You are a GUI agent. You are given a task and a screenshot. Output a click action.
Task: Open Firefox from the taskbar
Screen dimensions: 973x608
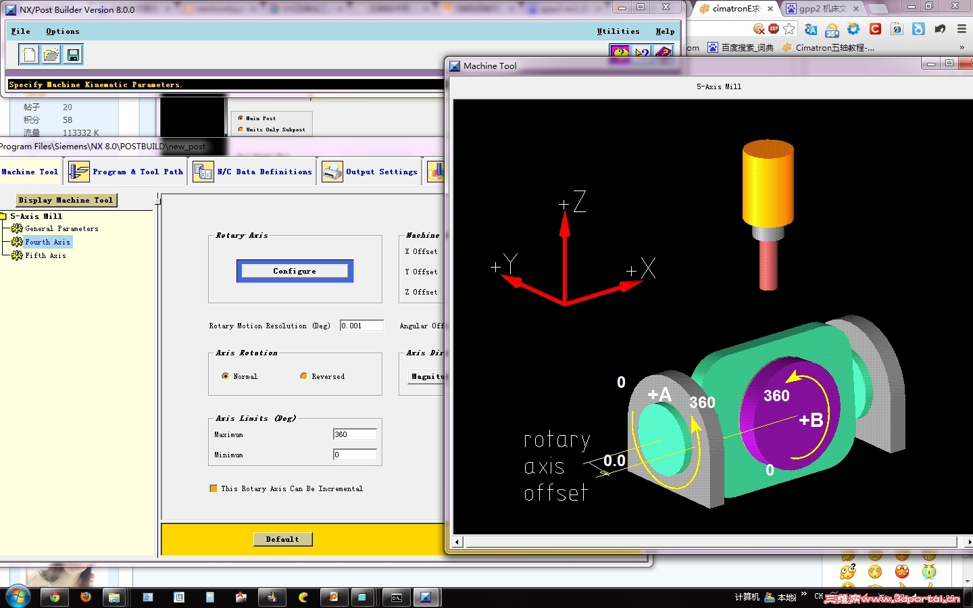coord(85,597)
